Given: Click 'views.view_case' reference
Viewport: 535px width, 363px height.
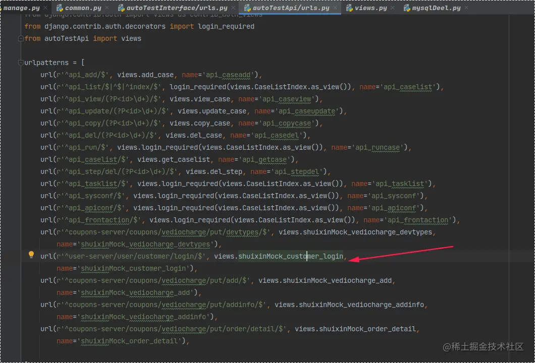Looking at the screenshot, I should [200, 99].
